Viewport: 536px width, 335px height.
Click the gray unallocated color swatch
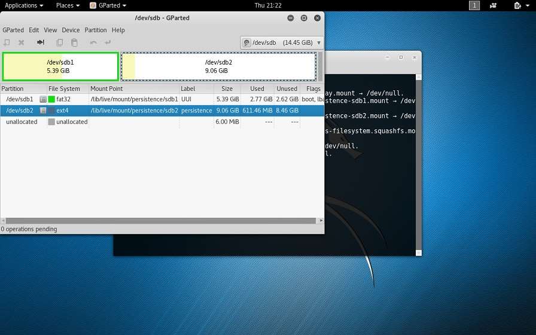click(51, 121)
